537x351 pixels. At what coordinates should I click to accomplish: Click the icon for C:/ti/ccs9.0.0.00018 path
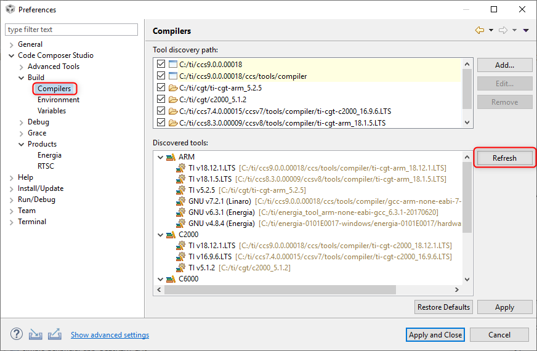point(173,64)
